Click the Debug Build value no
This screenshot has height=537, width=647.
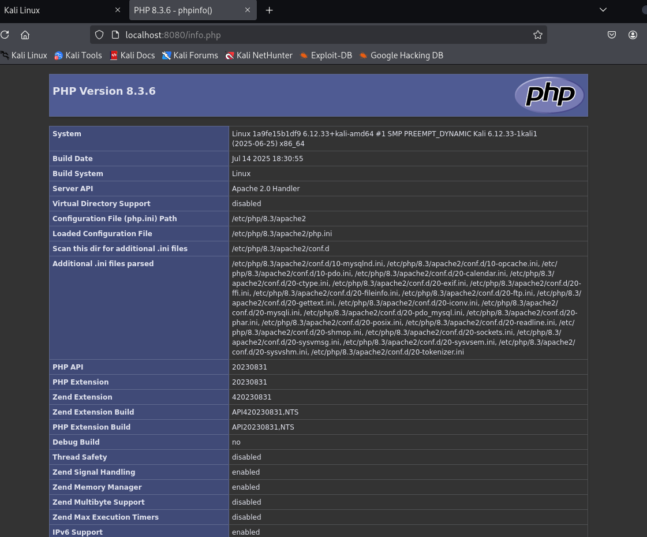[236, 442]
